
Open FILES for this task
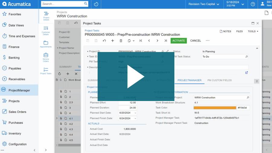(239, 31)
